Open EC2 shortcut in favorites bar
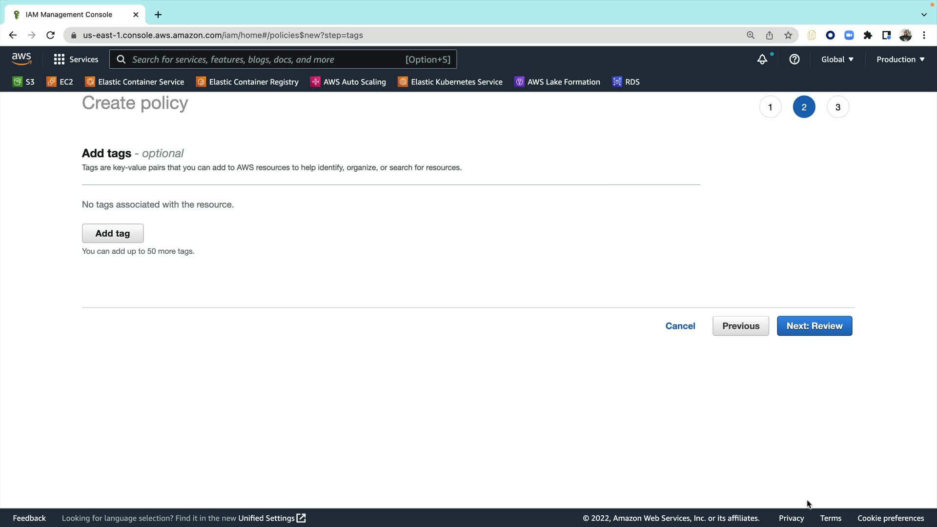Image resolution: width=937 pixels, height=527 pixels. (x=60, y=82)
